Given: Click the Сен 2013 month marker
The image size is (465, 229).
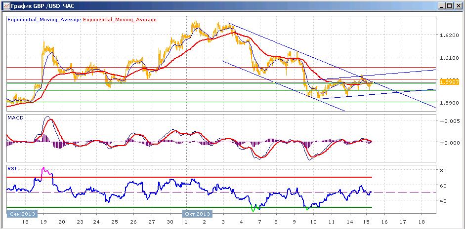Looking at the screenshot, I should (22, 214).
